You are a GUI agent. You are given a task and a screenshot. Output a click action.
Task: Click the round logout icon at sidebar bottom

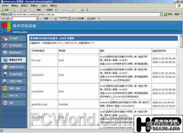(x=5, y=103)
